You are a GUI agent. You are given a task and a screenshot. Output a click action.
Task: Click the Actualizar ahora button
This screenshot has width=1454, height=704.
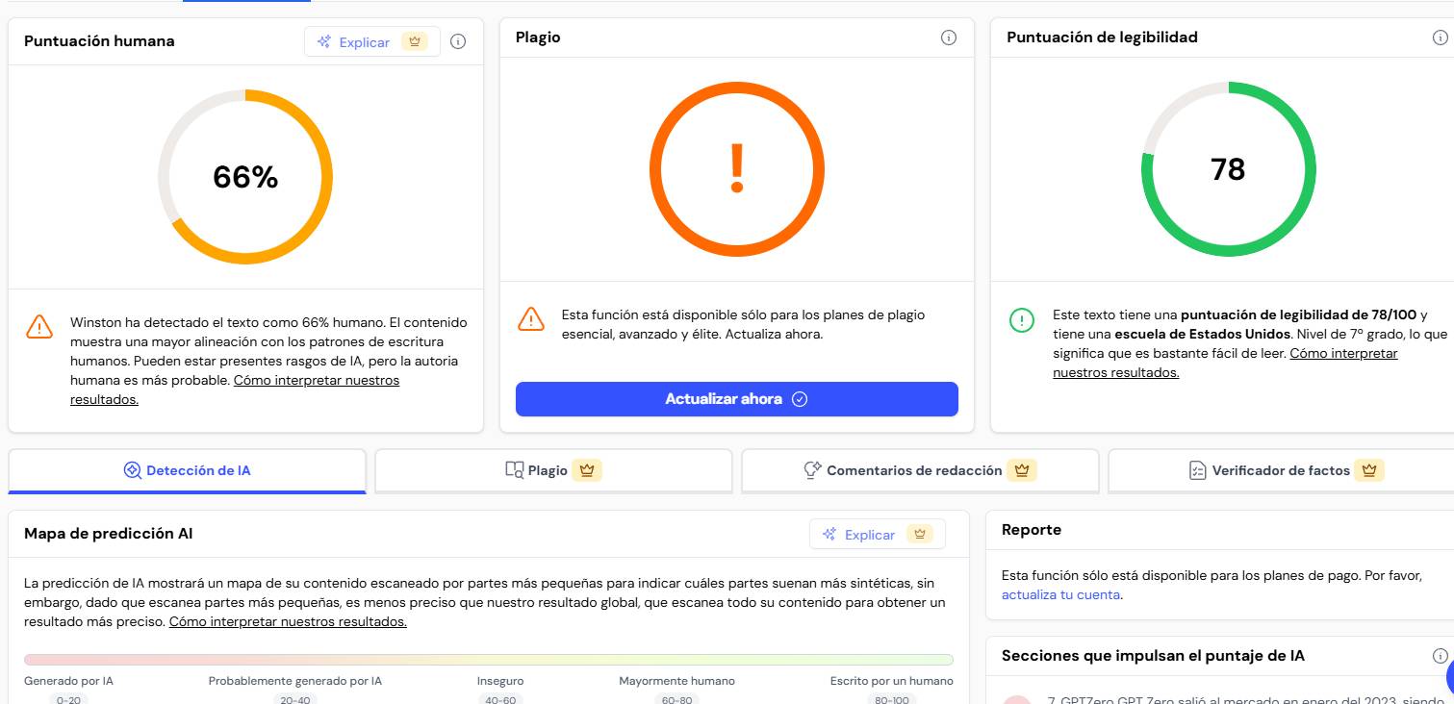pos(737,399)
